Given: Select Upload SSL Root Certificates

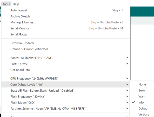Looking at the screenshot, I should tap(29, 49).
